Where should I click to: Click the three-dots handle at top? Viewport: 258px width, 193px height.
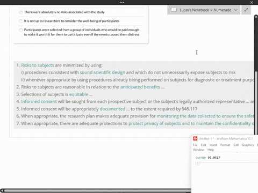[x=121, y=2]
